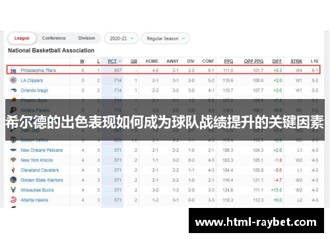Click the 76ers .857 win percentage
Image resolution: width=330 pixels, height=239 pixels.
(x=117, y=71)
